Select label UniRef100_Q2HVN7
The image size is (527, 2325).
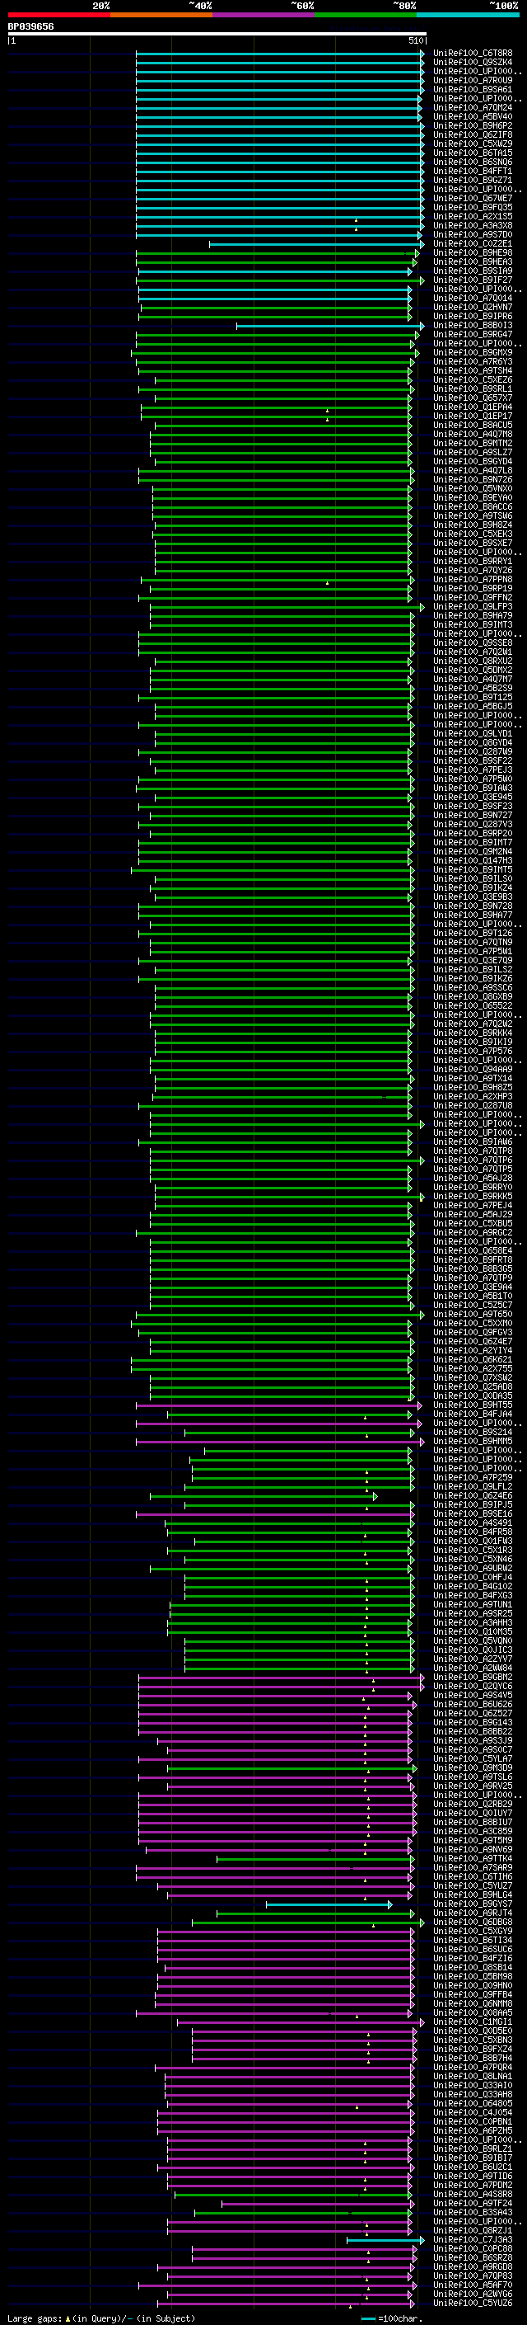point(473,307)
